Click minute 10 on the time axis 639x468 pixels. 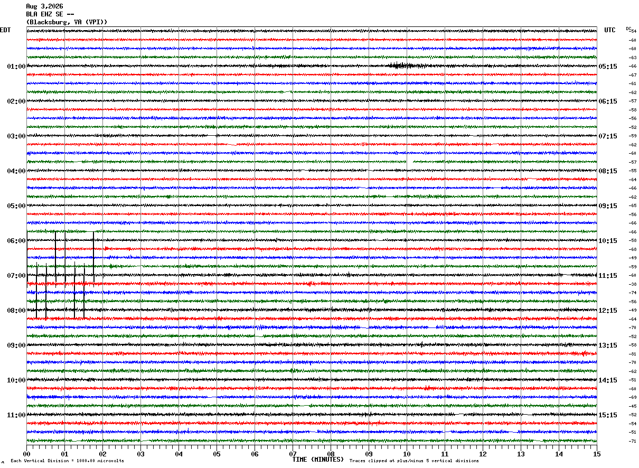(x=407, y=454)
